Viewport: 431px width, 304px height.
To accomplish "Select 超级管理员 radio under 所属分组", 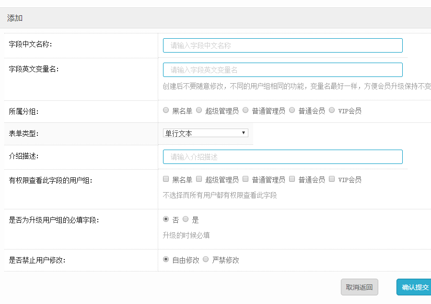I will point(199,110).
